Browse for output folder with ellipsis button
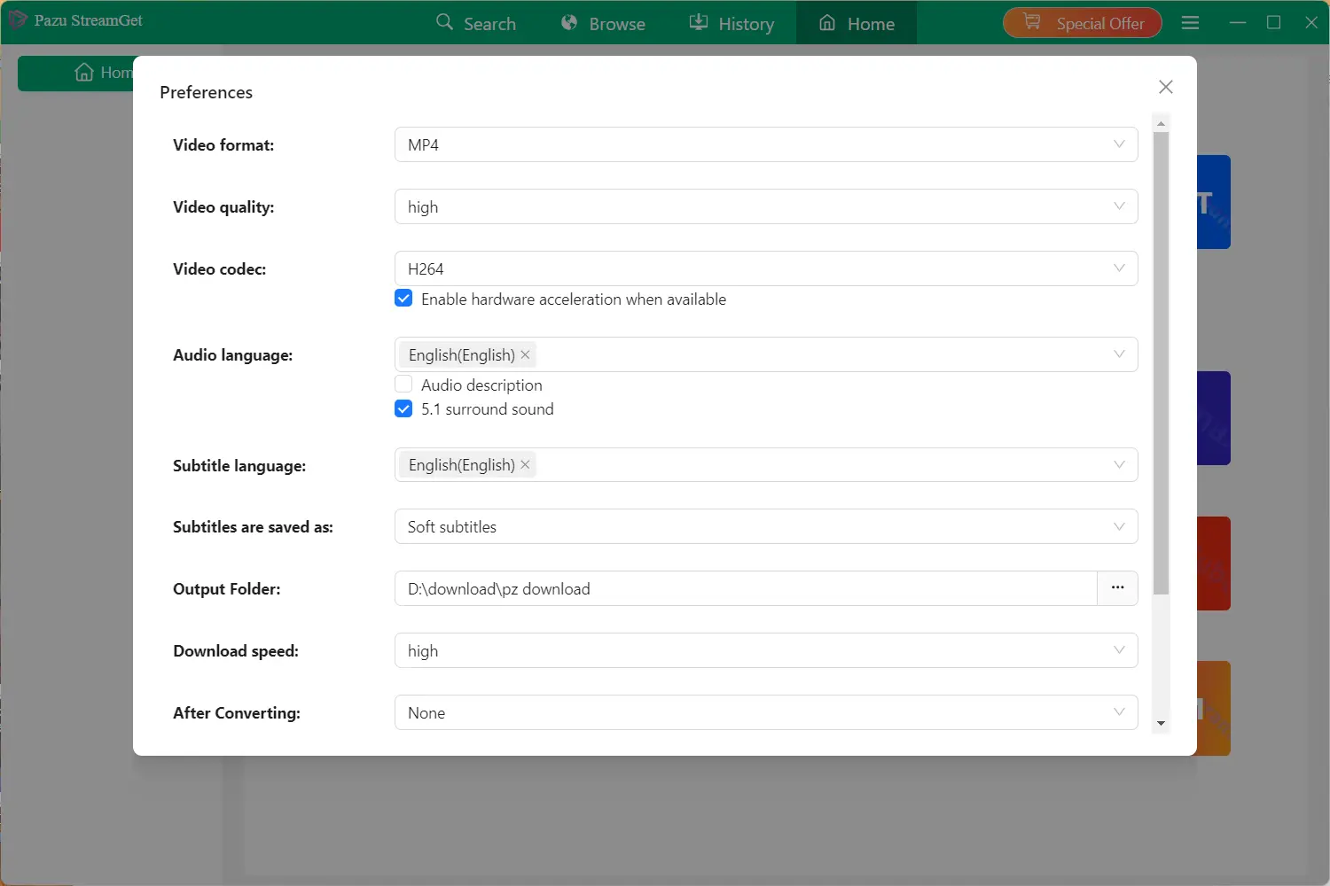The width and height of the screenshot is (1330, 886). pyautogui.click(x=1118, y=588)
